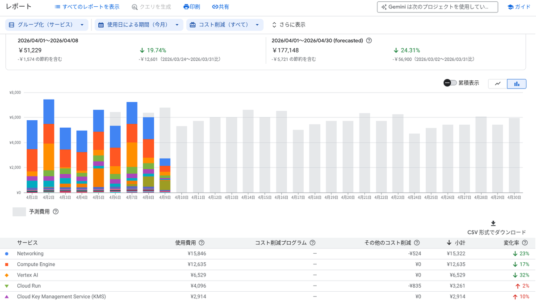Click help icon beside 使用費用 column

pyautogui.click(x=201, y=243)
